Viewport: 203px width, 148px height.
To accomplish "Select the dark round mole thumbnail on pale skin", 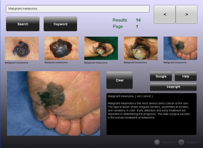I will (22, 48).
